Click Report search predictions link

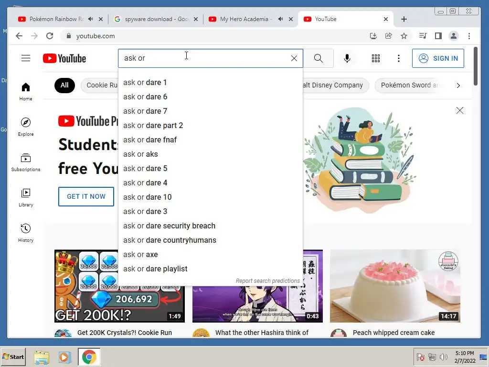267,281
